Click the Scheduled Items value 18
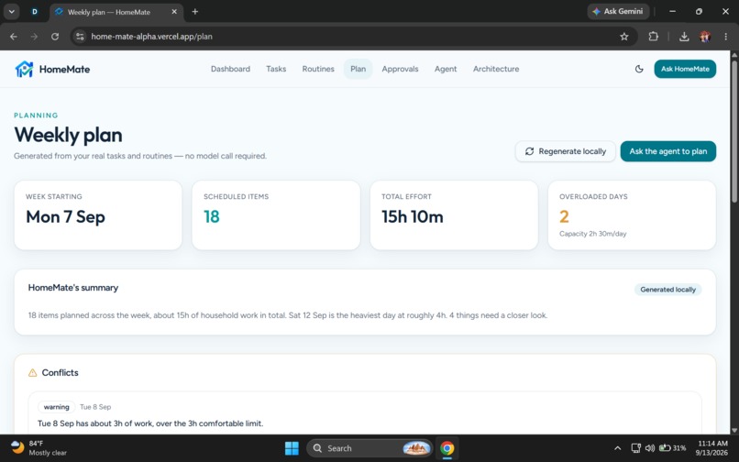The width and height of the screenshot is (739, 462). 211,217
